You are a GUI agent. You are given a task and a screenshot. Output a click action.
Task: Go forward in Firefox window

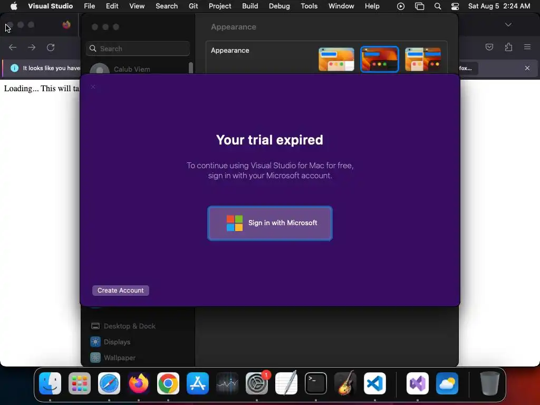pos(32,47)
